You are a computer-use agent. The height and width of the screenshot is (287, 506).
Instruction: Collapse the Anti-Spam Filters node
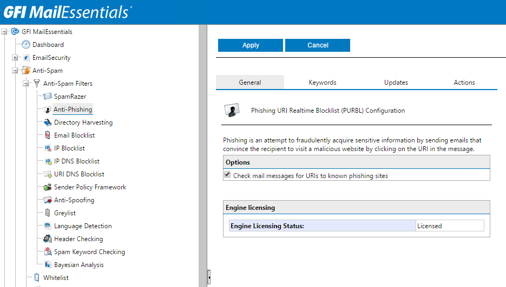tap(26, 84)
